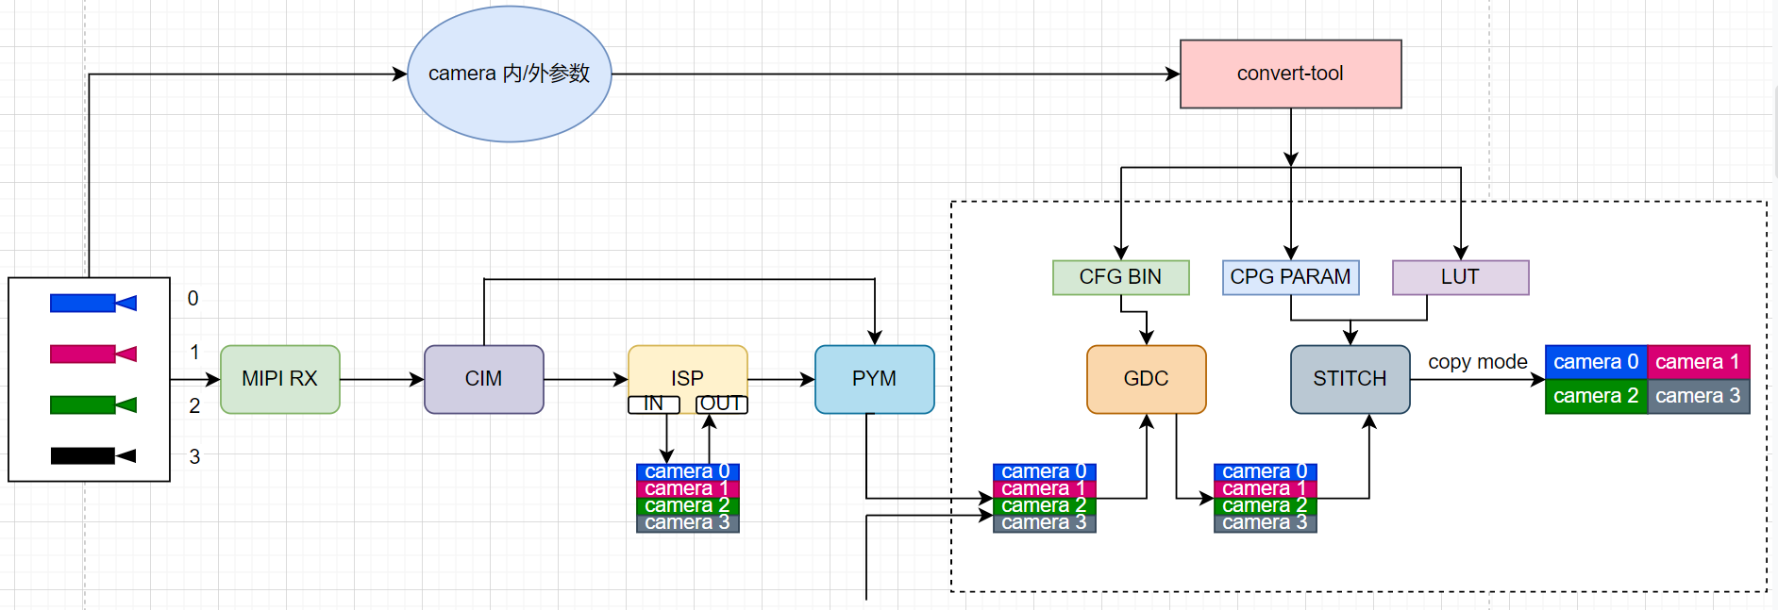This screenshot has width=1778, height=610.
Task: Select blue camera 0 cell in stitch output
Action: [1596, 362]
